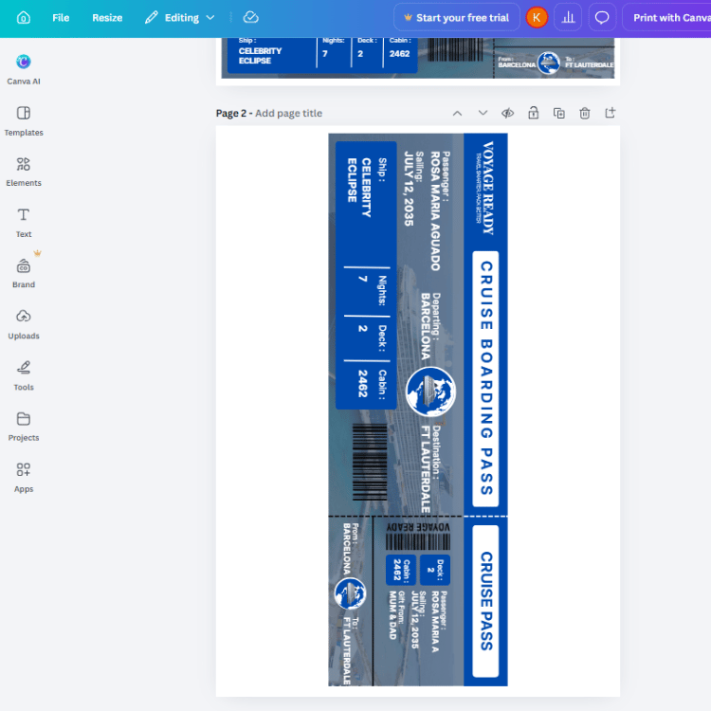Add a new page icon
Viewport: 711px width, 711px height.
pyautogui.click(x=611, y=113)
